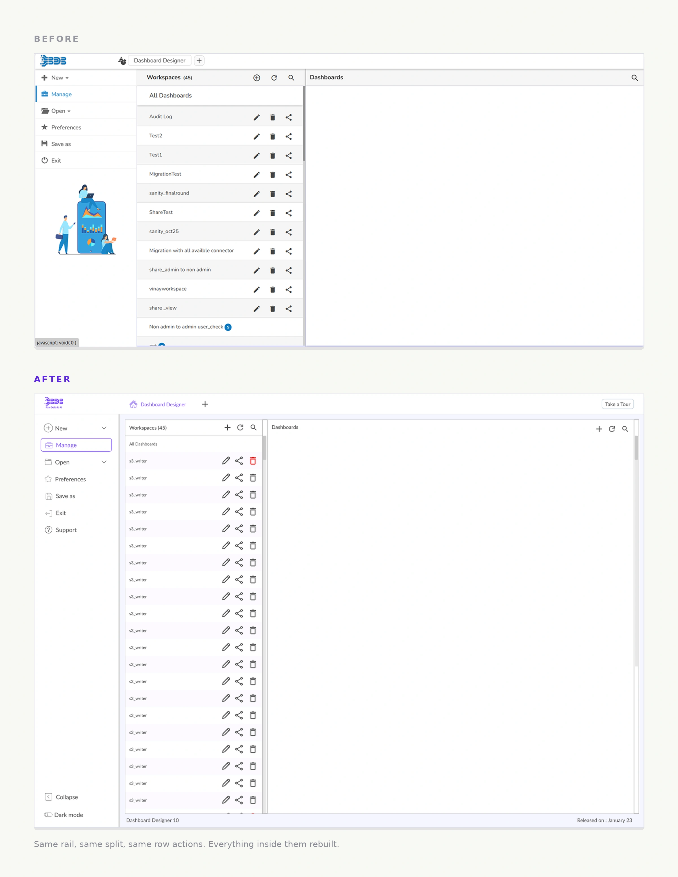Select All Dashboards in Before Workspaces panel
Viewport: 678px width, 877px height.
click(220, 96)
